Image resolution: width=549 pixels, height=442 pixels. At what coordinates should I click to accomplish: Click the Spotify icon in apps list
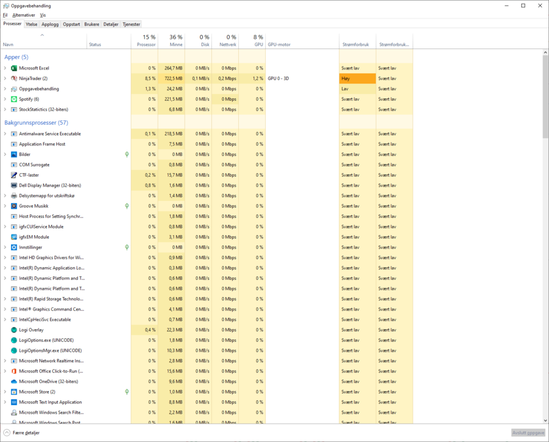pos(14,99)
